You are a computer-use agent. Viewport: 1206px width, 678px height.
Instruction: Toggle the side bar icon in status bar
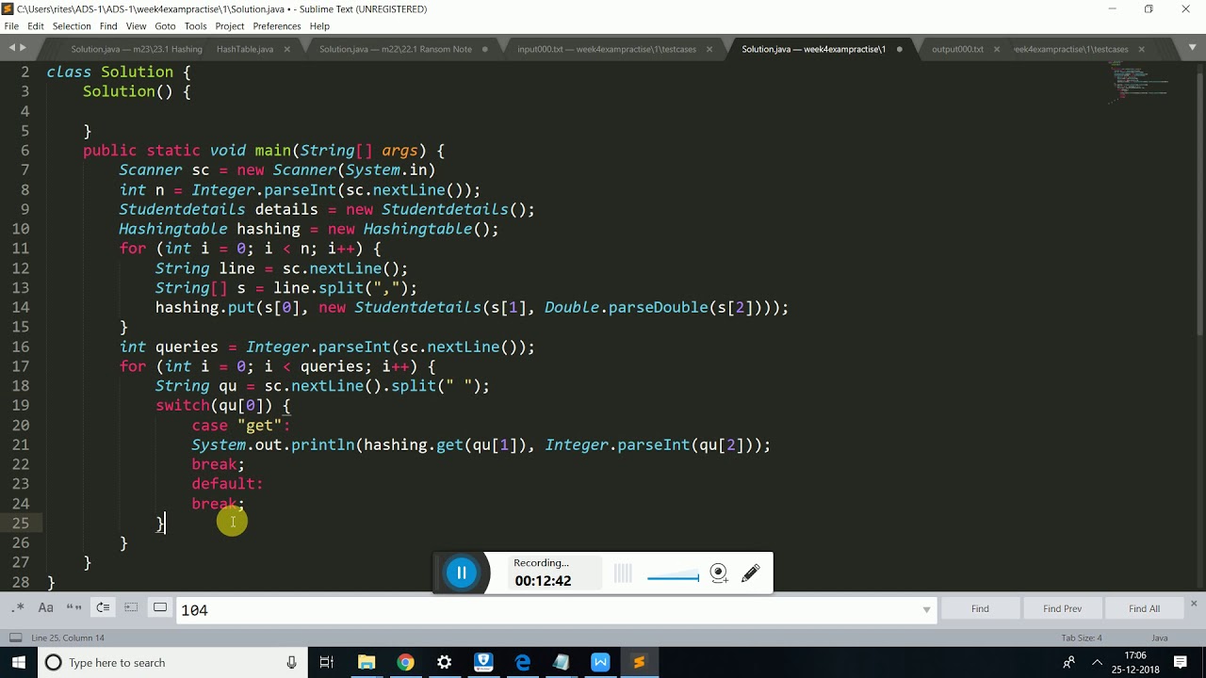(16, 638)
